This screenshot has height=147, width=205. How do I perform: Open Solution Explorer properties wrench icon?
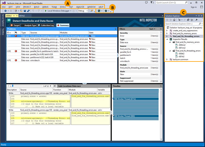pyautogui.click(x=197, y=20)
